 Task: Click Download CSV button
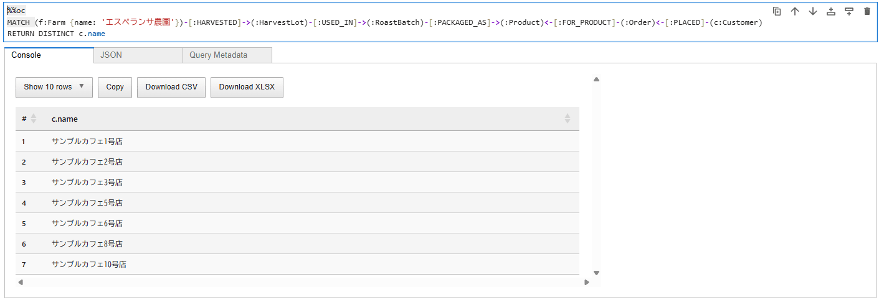click(x=171, y=87)
